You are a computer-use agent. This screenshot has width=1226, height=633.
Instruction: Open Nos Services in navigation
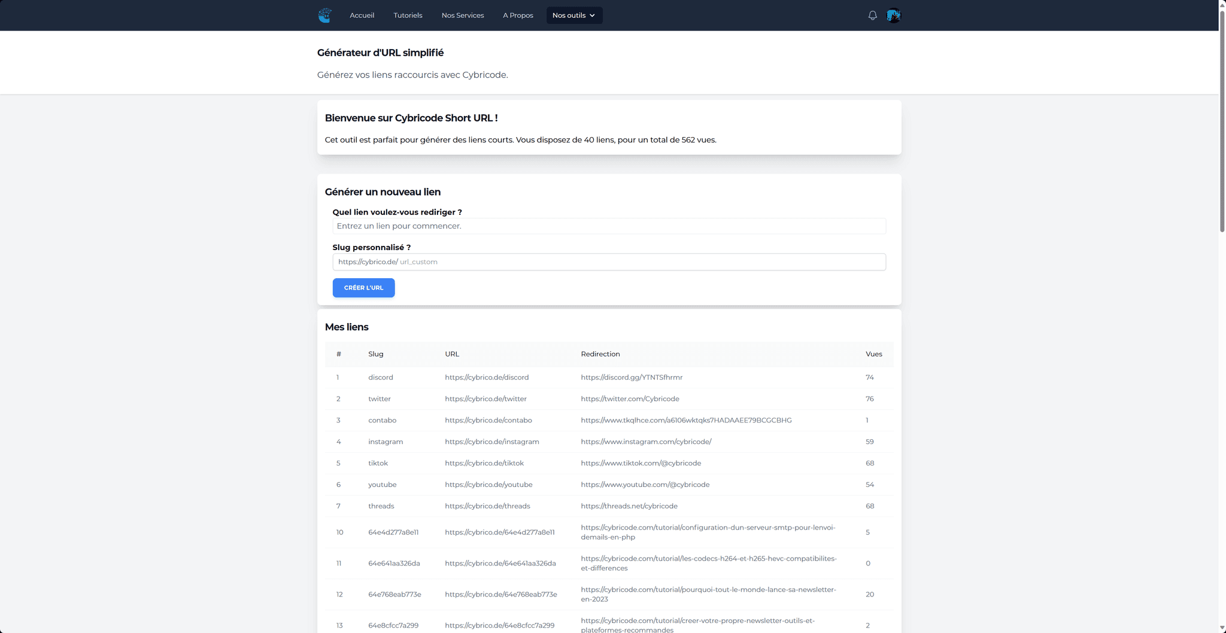coord(463,16)
